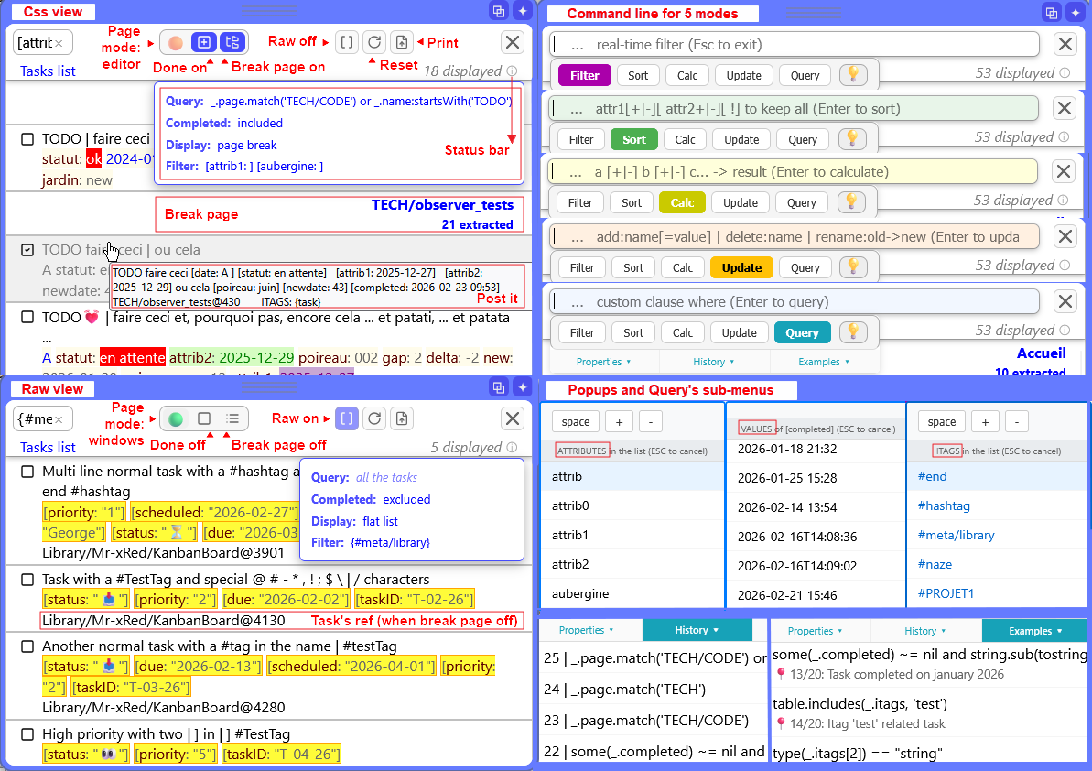Click the lightbulb icon beside highlighted Calc button

coord(852,202)
